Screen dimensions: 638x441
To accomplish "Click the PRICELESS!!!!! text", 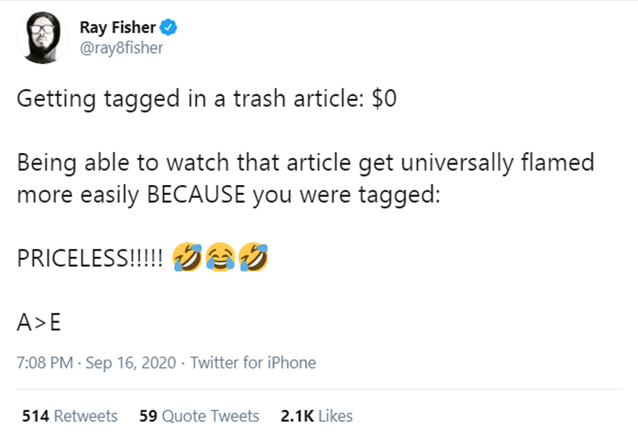I will click(90, 259).
